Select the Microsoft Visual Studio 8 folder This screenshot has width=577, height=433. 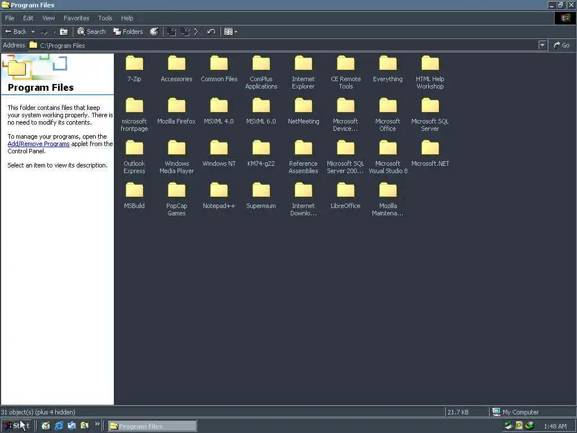click(388, 157)
